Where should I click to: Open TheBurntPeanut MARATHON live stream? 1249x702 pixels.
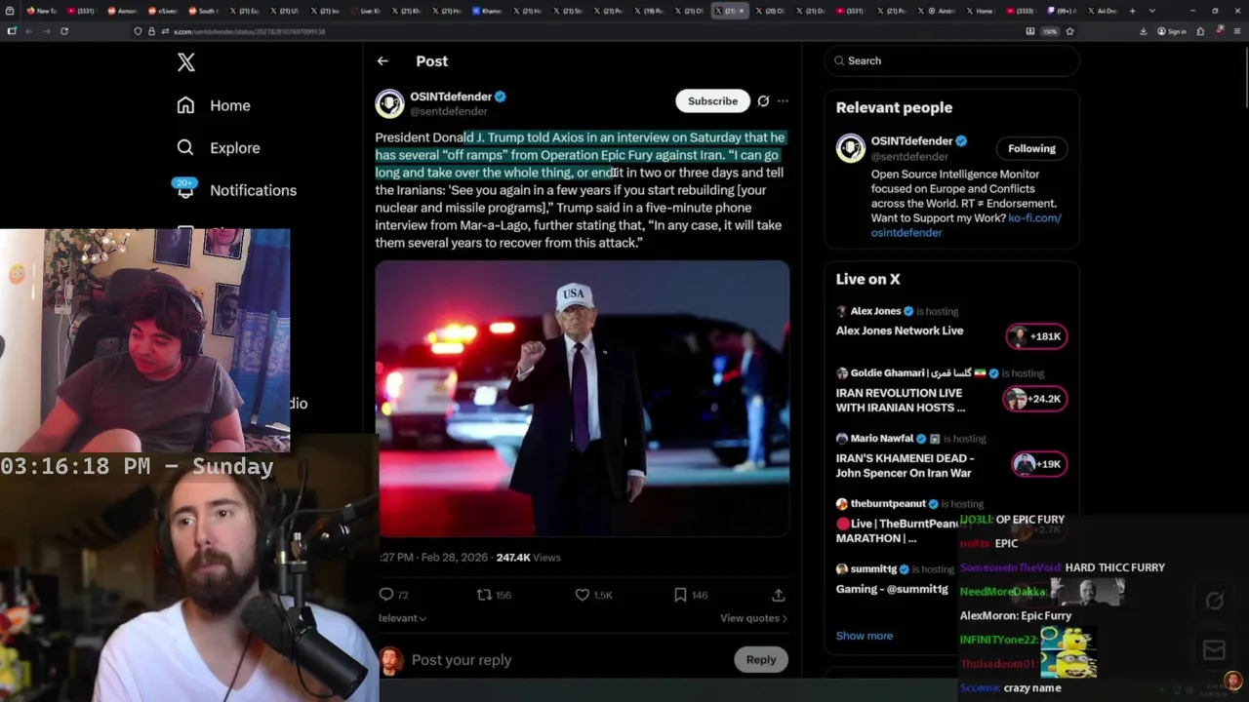[x=898, y=530]
